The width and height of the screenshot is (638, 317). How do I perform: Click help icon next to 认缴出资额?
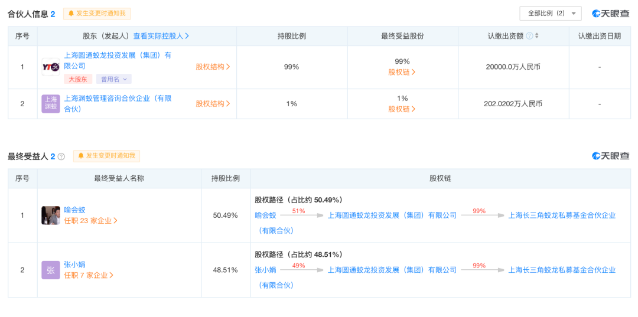click(529, 36)
